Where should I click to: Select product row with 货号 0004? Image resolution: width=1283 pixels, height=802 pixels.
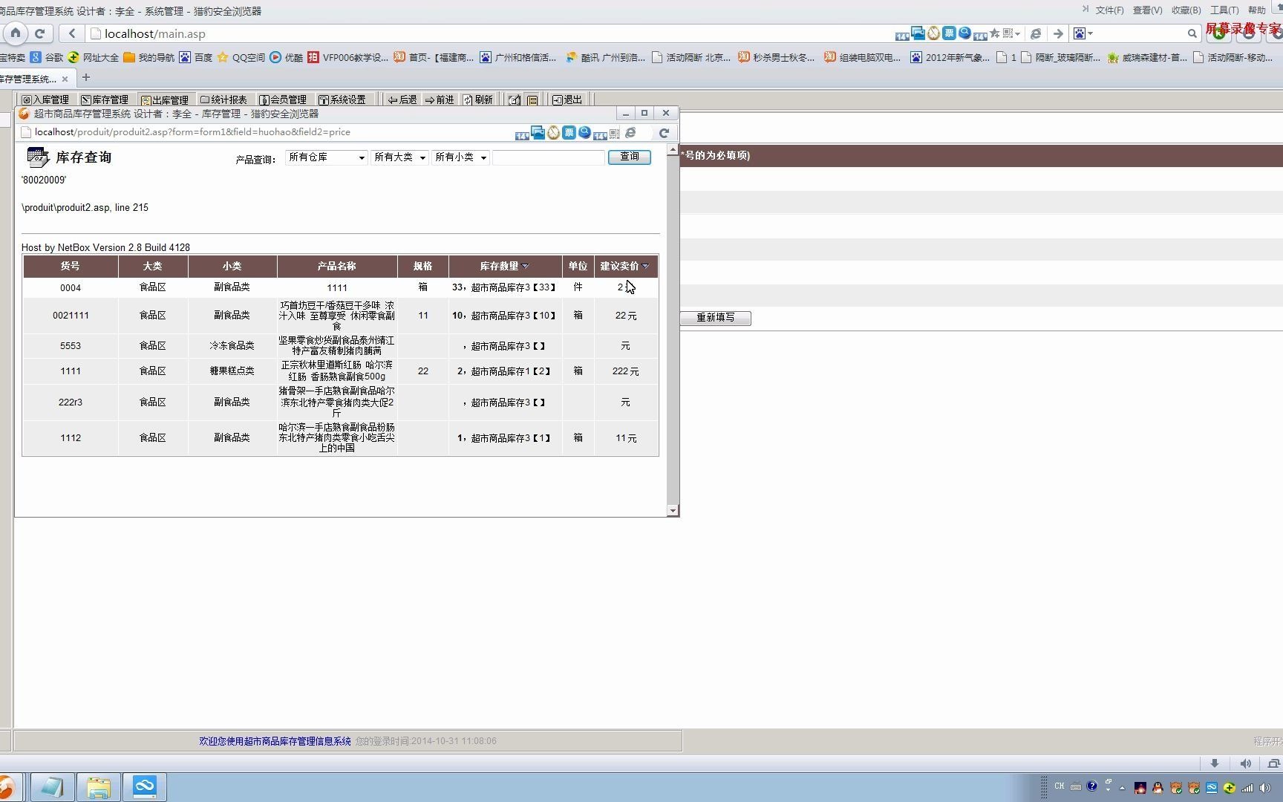341,287
